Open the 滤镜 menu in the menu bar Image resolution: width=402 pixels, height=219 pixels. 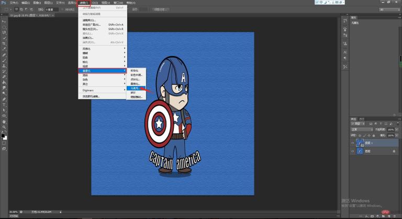(x=83, y=3)
